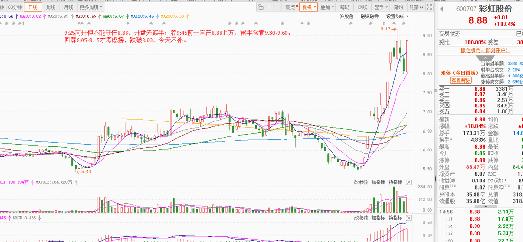Click 抓住机会，即刻开户 link
This screenshot has width=523, height=242.
pos(485,51)
